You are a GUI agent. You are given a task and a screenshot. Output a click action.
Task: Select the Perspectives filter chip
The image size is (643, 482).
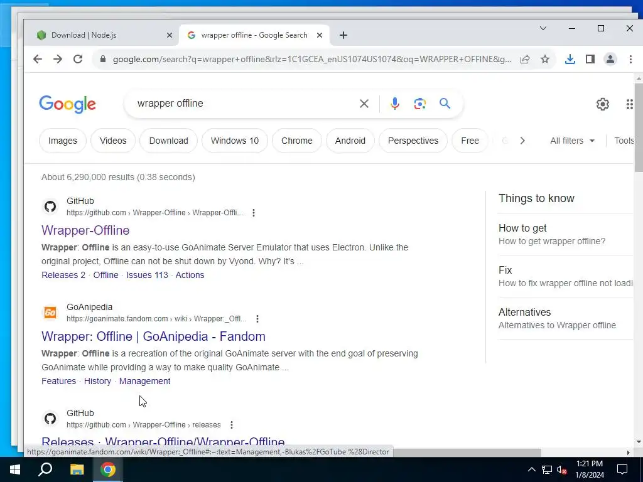(413, 141)
